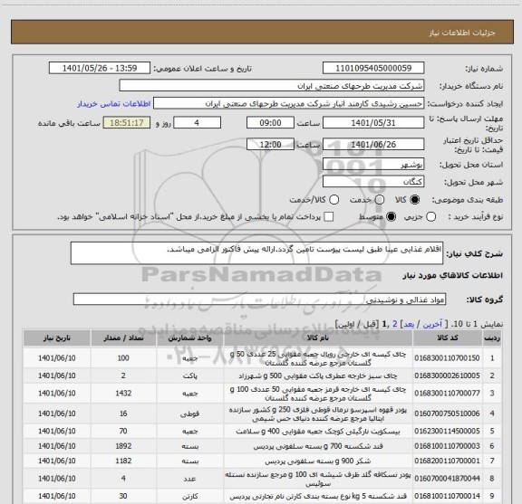This screenshot has width=522, height=504.
Task: Select the خدمت radio button
Action: pyautogui.click(x=380, y=200)
